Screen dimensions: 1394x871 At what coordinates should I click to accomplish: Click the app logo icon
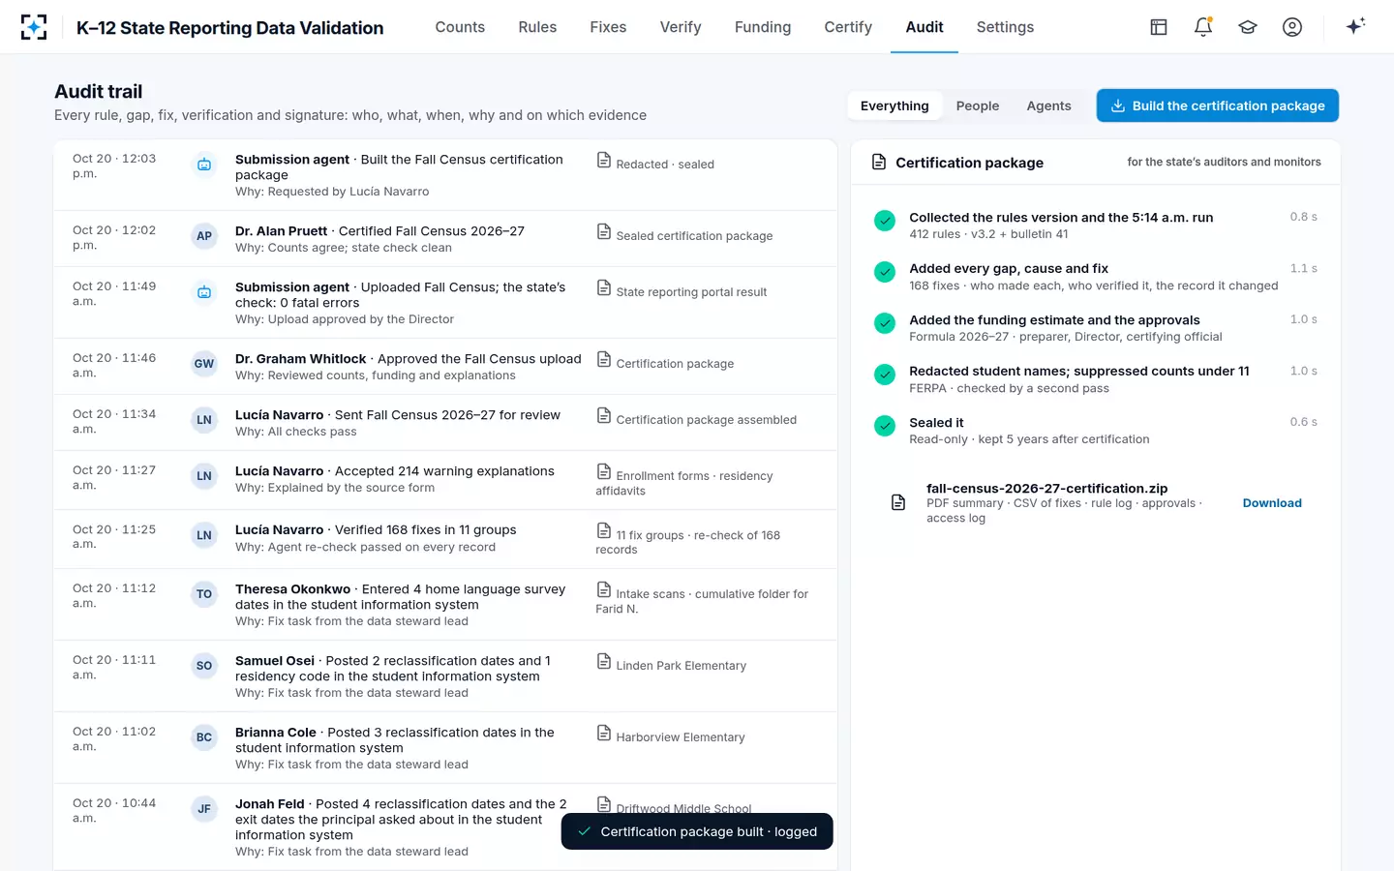(x=34, y=27)
